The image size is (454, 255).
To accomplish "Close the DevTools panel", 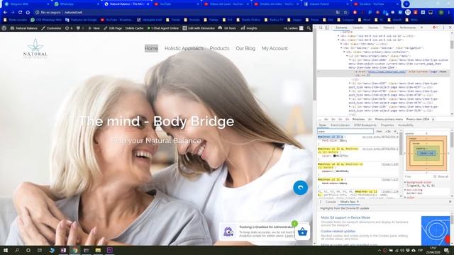I will point(450,28).
